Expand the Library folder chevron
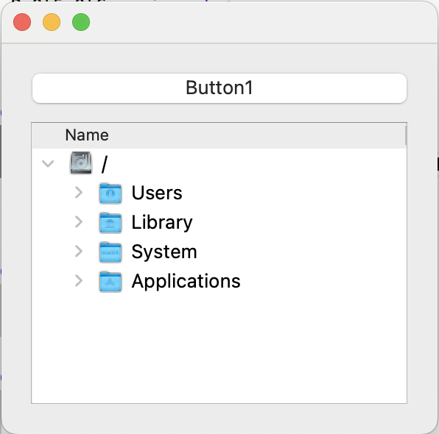 point(79,222)
